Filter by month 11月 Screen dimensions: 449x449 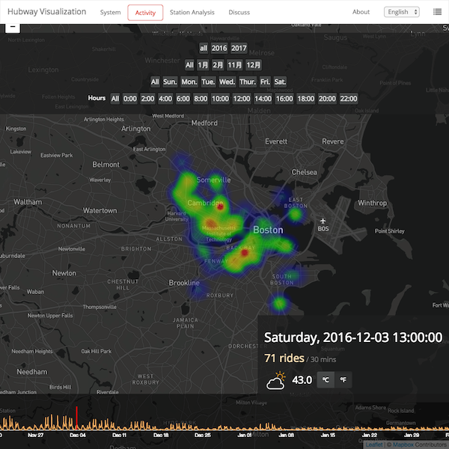coord(234,65)
